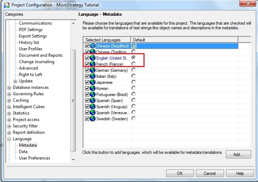Viewport: 258px width, 182px height.
Task: Open the Right to Left settings
Action: point(31,75)
